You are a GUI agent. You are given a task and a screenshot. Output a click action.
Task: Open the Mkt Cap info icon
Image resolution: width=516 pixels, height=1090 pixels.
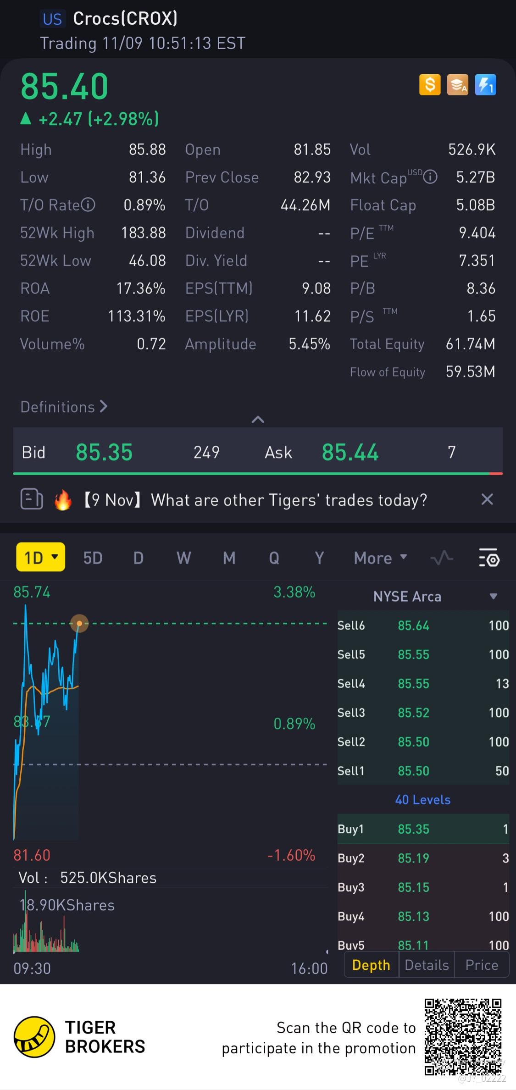click(430, 177)
